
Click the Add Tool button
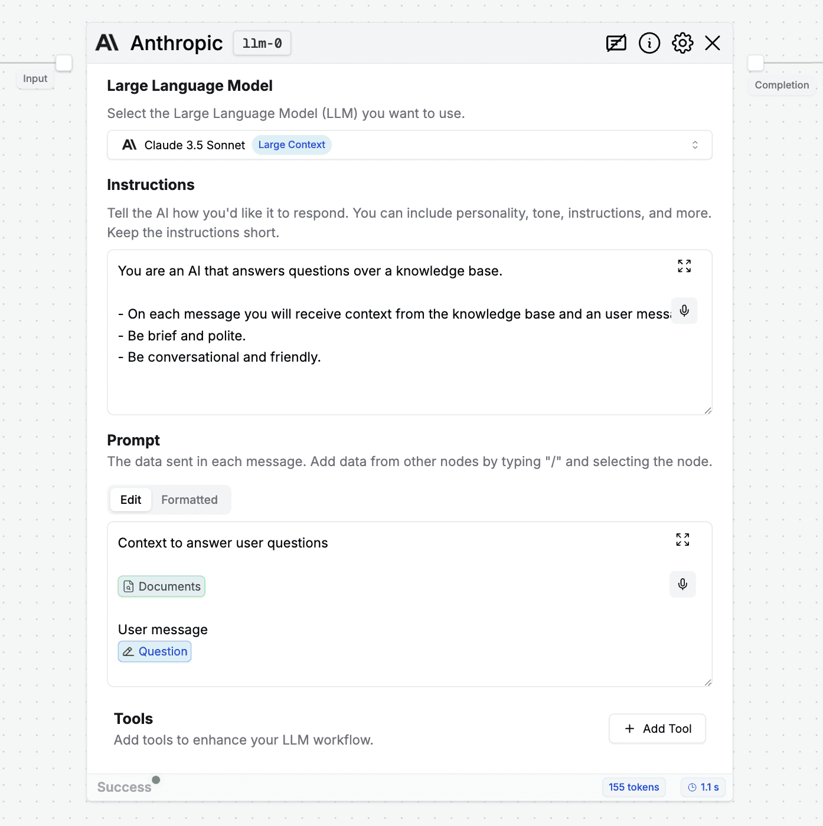click(657, 729)
